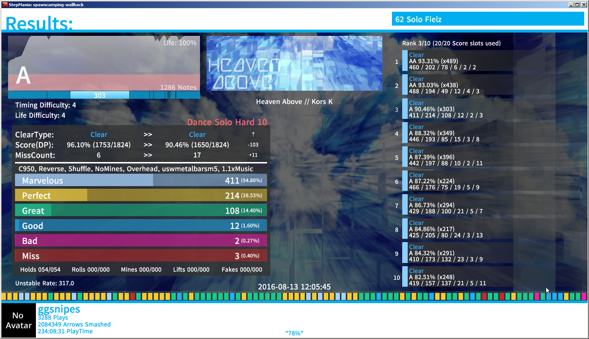Select the rank 3 score of 90.46%
Image resolution: width=589 pixels, height=339 pixels.
(x=458, y=109)
